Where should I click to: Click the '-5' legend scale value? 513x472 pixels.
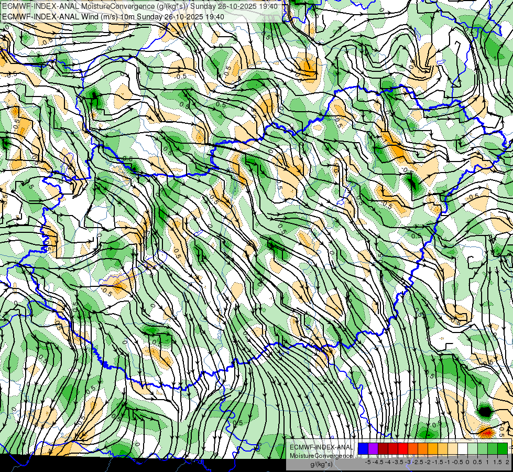click(368, 462)
